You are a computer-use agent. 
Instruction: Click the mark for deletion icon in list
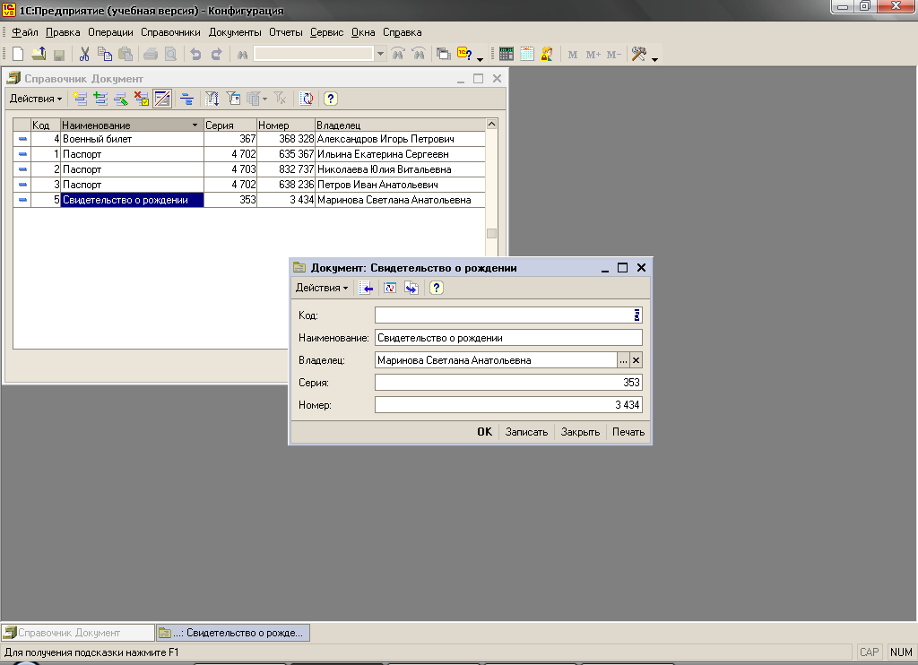pyautogui.click(x=142, y=99)
